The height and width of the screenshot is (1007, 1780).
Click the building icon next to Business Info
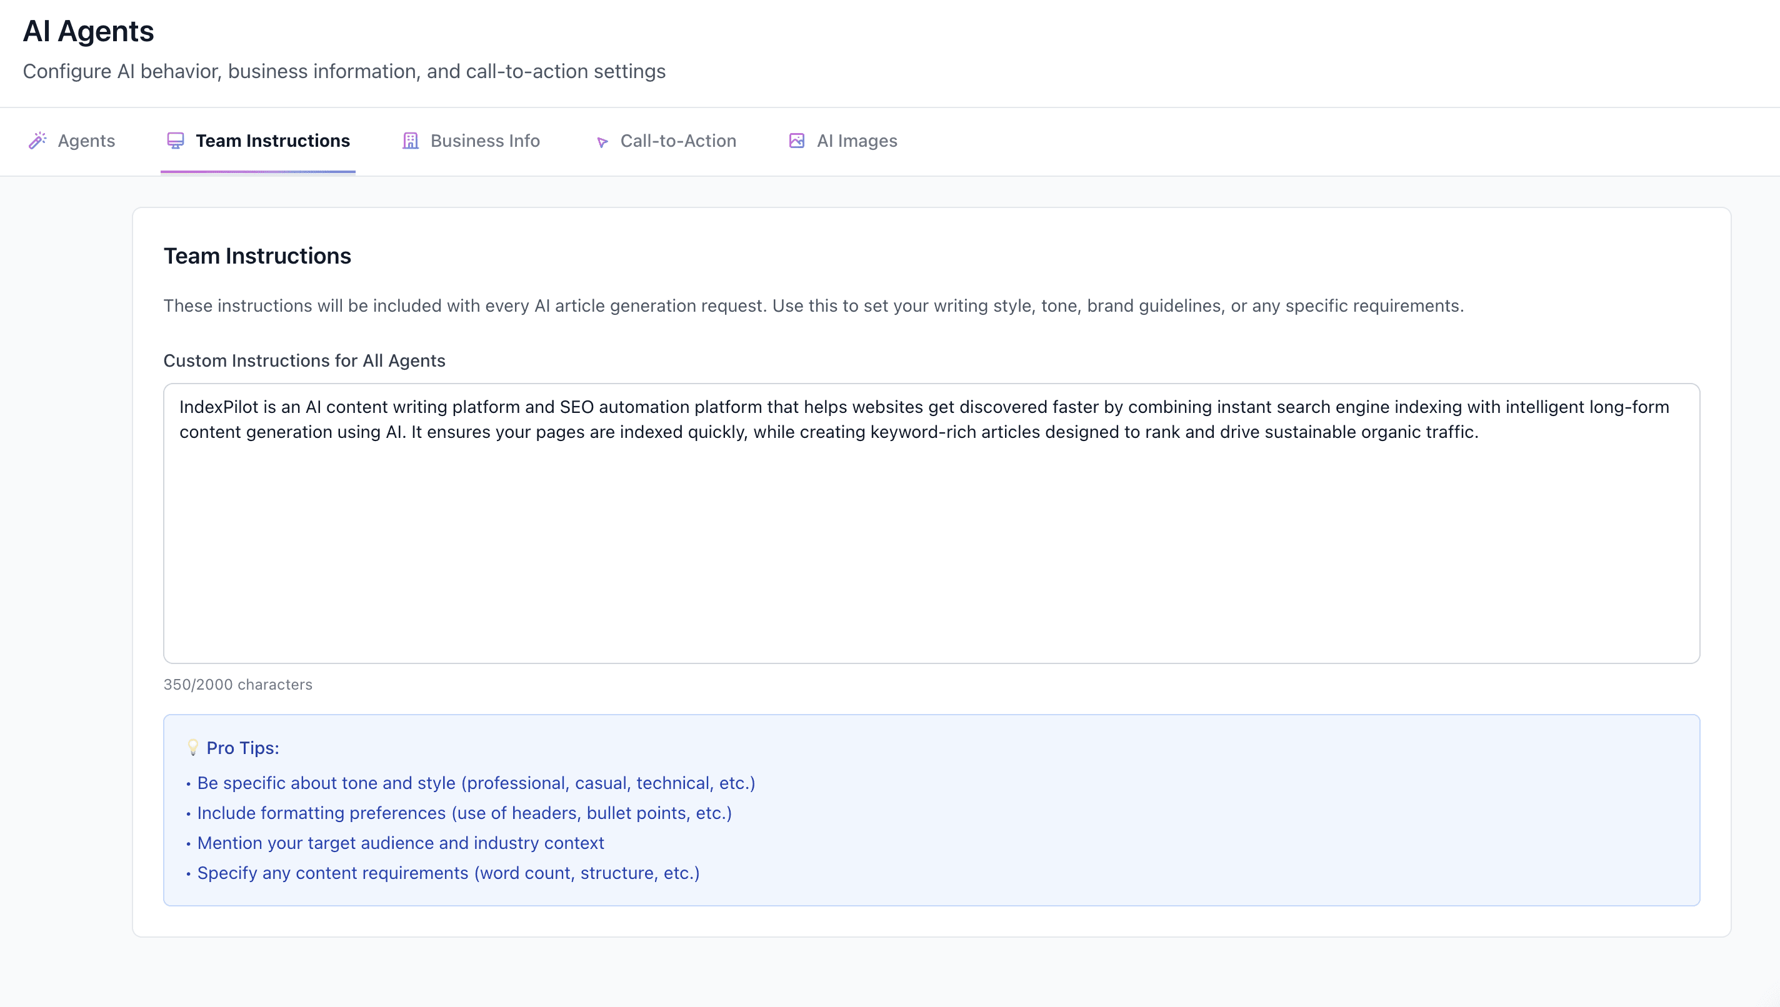pyautogui.click(x=410, y=141)
